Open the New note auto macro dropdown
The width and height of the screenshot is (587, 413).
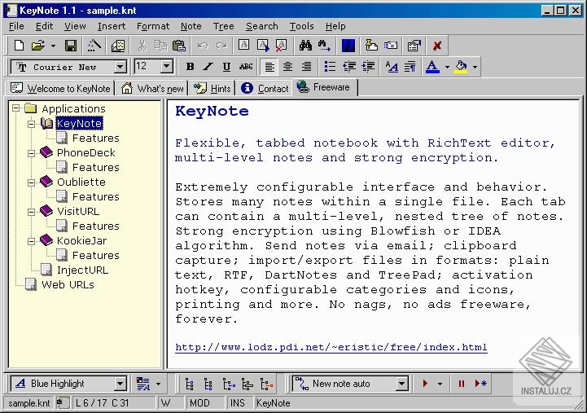pos(401,384)
